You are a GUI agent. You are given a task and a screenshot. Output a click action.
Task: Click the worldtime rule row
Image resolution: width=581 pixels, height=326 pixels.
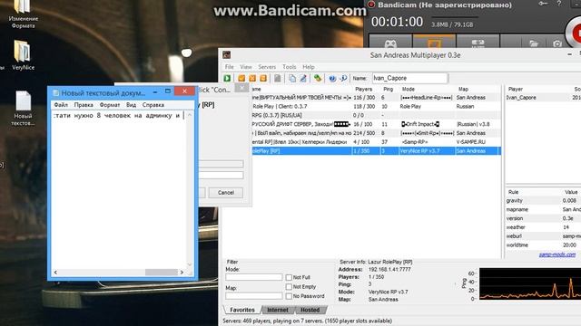pyautogui.click(x=543, y=245)
